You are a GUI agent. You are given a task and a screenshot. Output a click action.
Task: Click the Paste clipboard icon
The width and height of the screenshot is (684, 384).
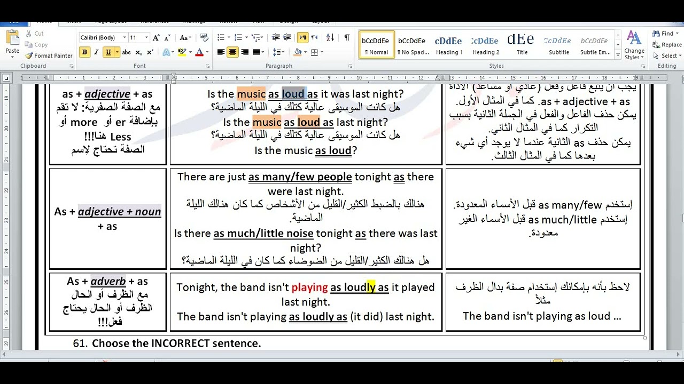pyautogui.click(x=12, y=38)
